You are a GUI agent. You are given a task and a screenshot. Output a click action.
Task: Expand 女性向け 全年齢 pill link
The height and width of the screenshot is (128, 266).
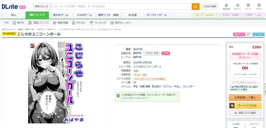coord(231,15)
